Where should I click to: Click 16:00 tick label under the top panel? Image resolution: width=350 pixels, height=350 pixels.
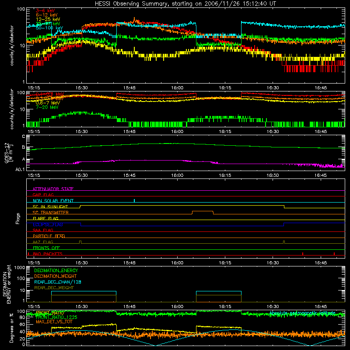tap(177, 88)
